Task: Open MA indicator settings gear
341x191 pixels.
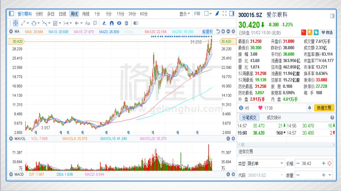Action: [233, 31]
